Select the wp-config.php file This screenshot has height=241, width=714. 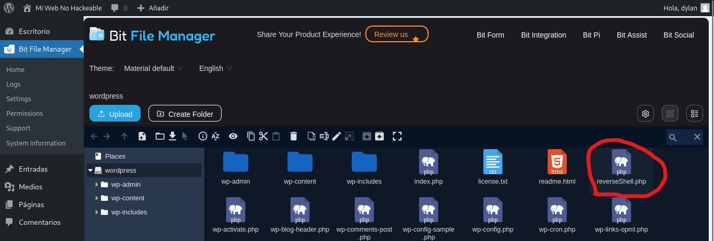[493, 215]
